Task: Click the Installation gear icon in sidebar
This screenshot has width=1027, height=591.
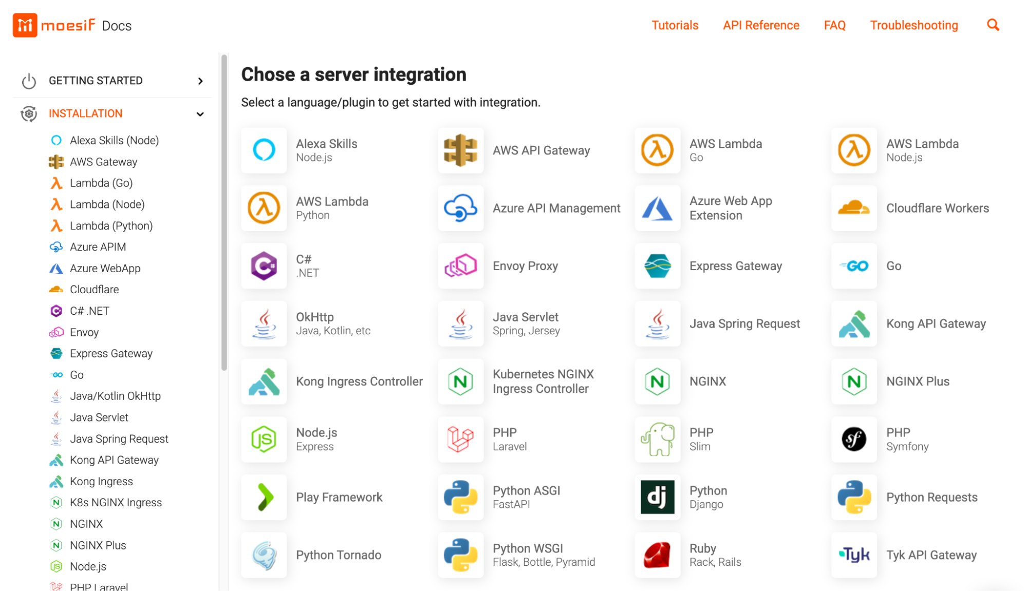Action: coord(29,113)
